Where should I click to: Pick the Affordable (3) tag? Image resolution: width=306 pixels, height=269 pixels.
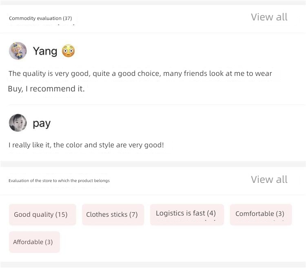[x=34, y=242]
